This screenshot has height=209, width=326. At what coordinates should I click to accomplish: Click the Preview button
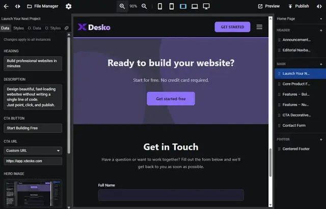pos(269,6)
